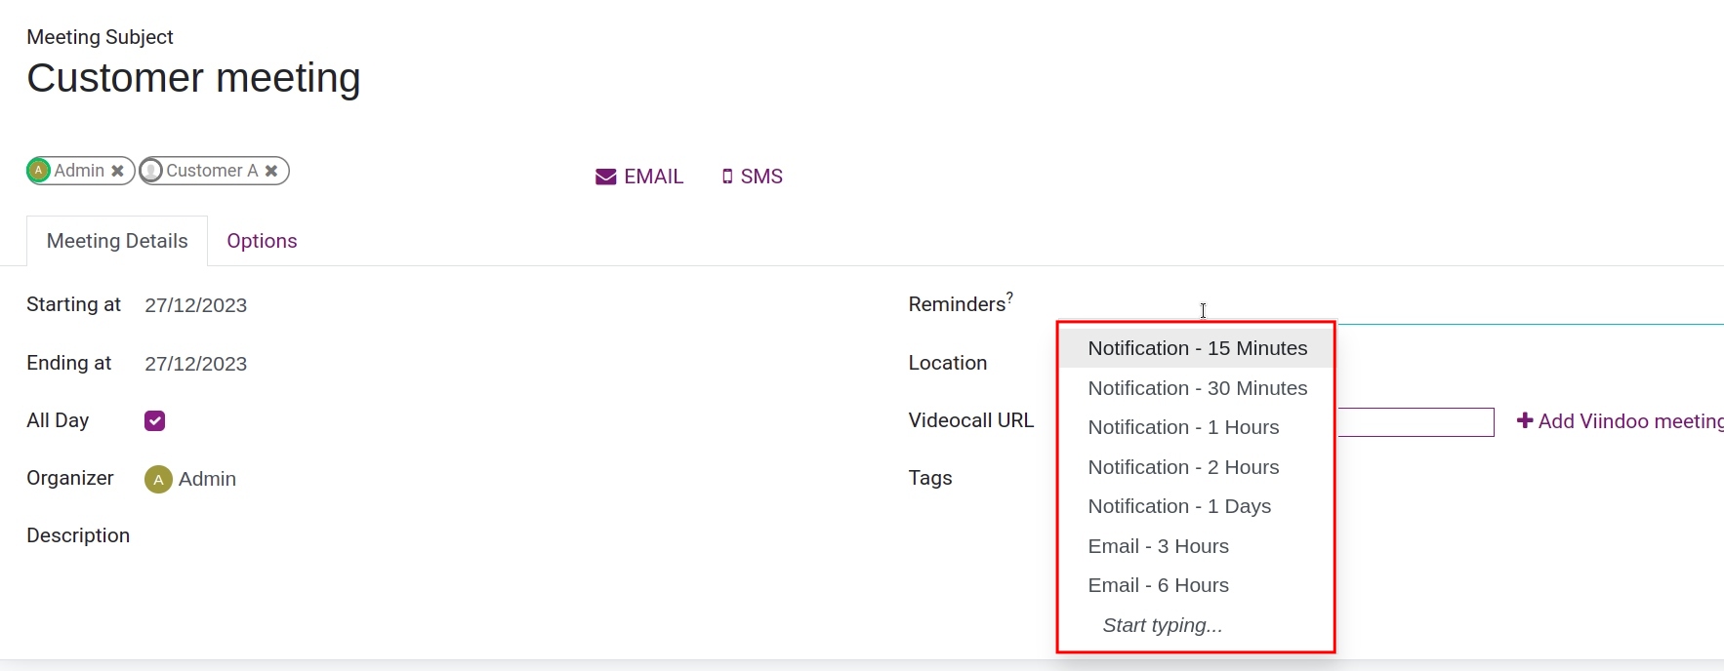1724x671 pixels.
Task: Edit the Ending at date 27/12/2023
Action: [195, 364]
